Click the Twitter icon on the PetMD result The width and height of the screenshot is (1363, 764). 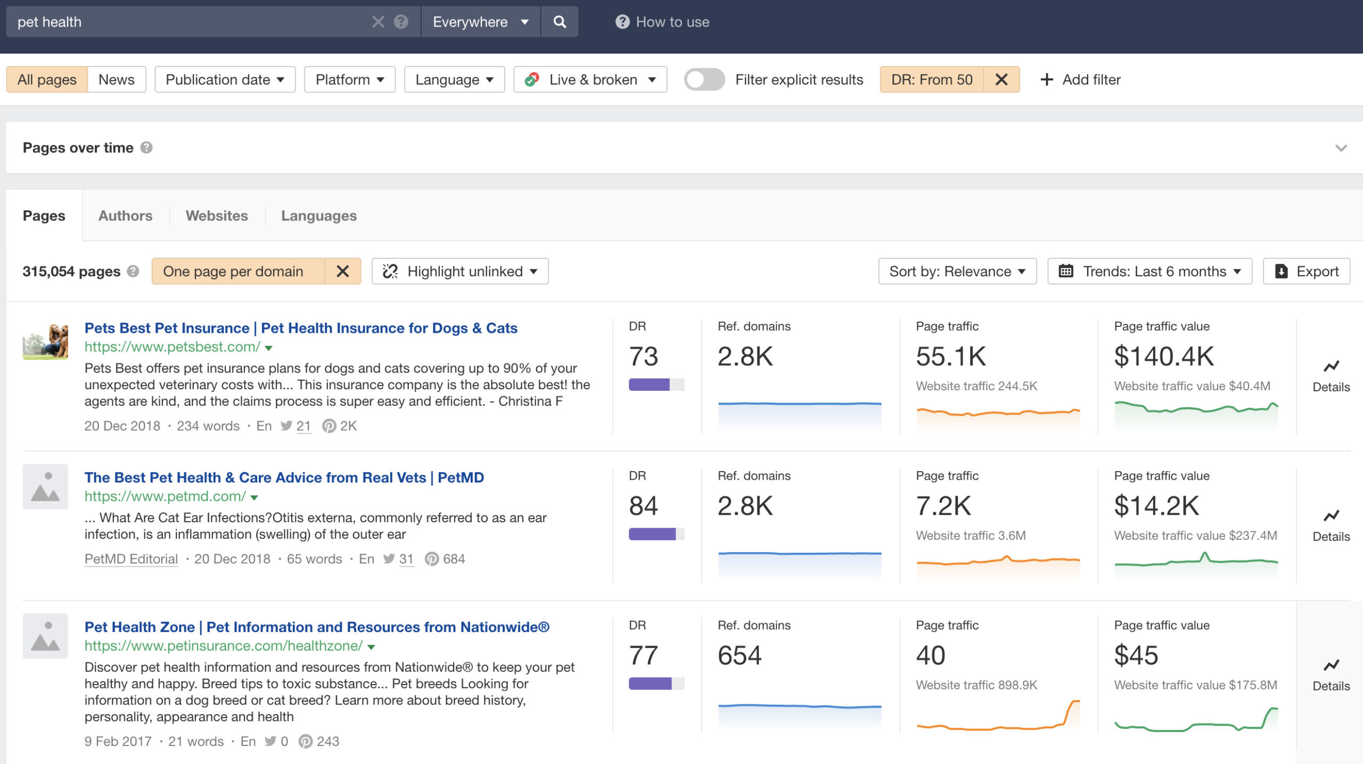390,559
